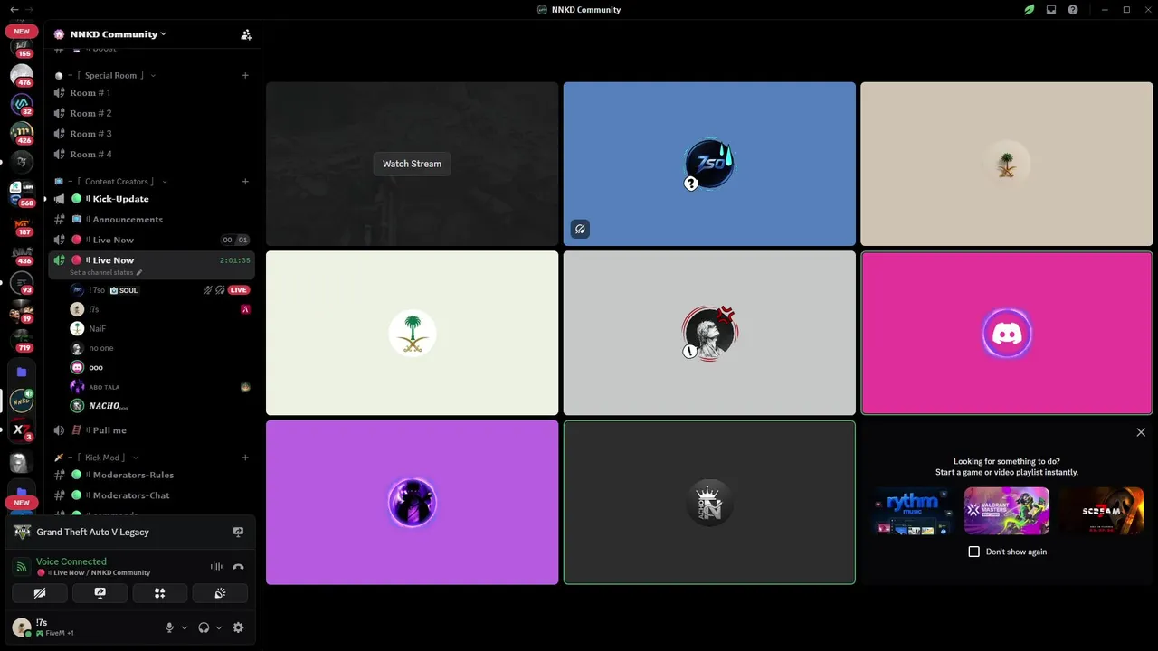
Task: Open the server with the 426 badge
Action: 22,134
